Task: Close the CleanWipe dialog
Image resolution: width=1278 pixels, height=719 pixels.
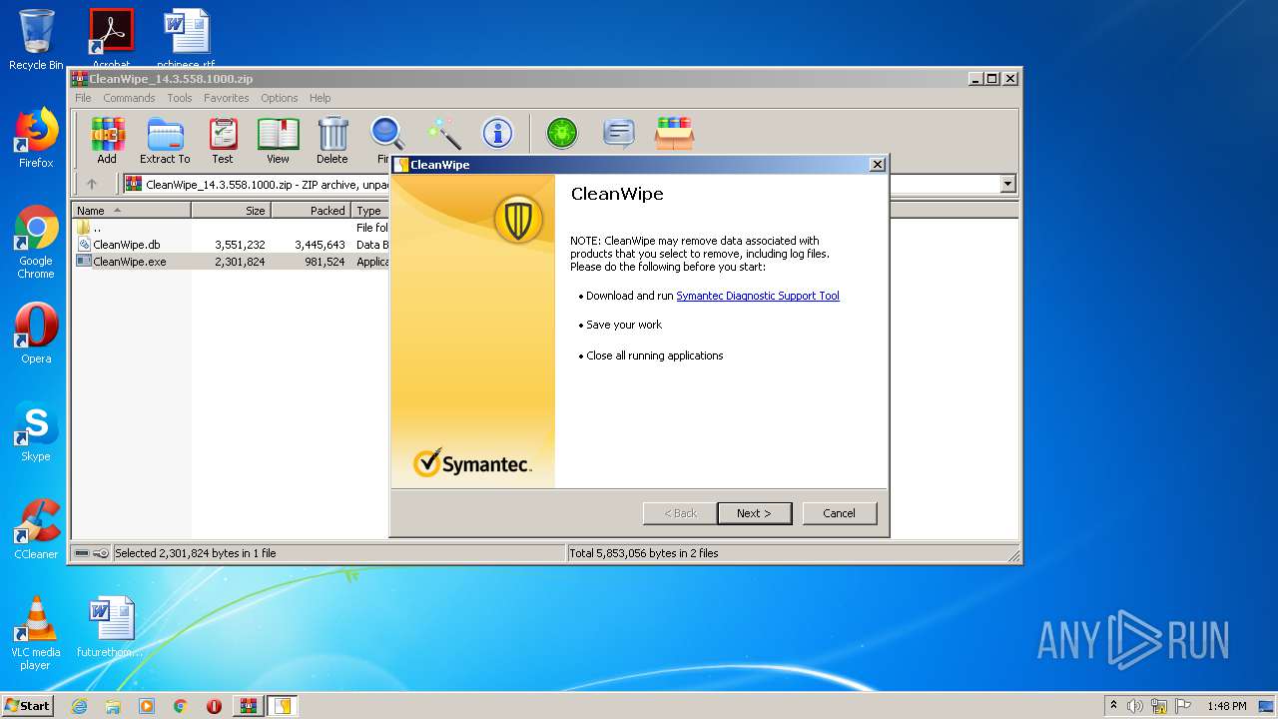Action: (877, 165)
